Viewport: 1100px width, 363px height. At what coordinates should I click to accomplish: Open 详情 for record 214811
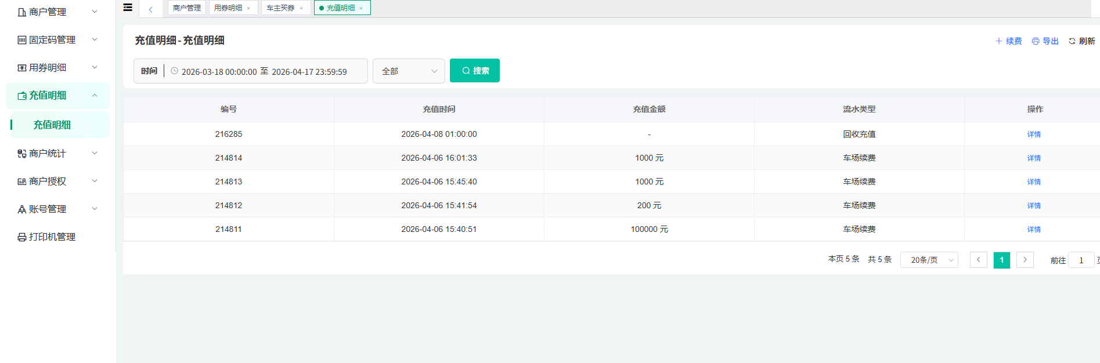point(1034,230)
